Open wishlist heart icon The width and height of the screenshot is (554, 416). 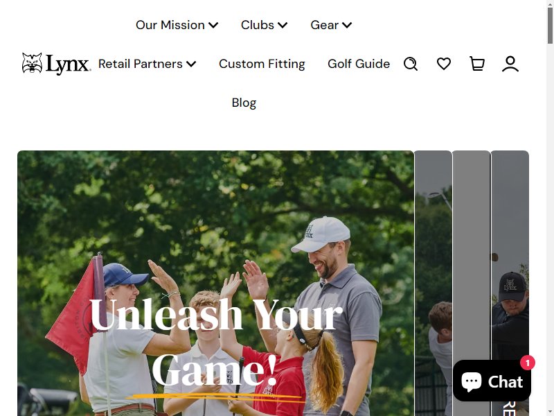click(x=444, y=64)
